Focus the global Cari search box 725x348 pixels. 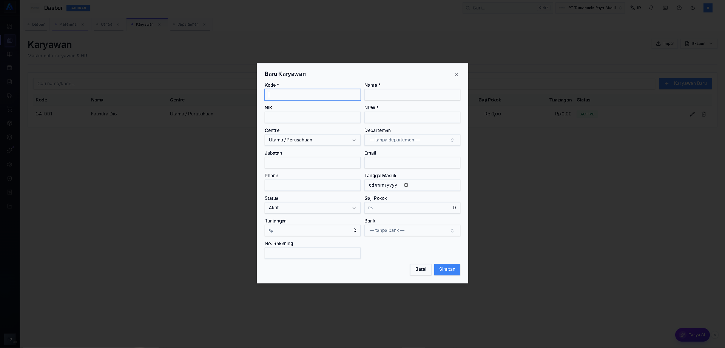click(x=507, y=8)
